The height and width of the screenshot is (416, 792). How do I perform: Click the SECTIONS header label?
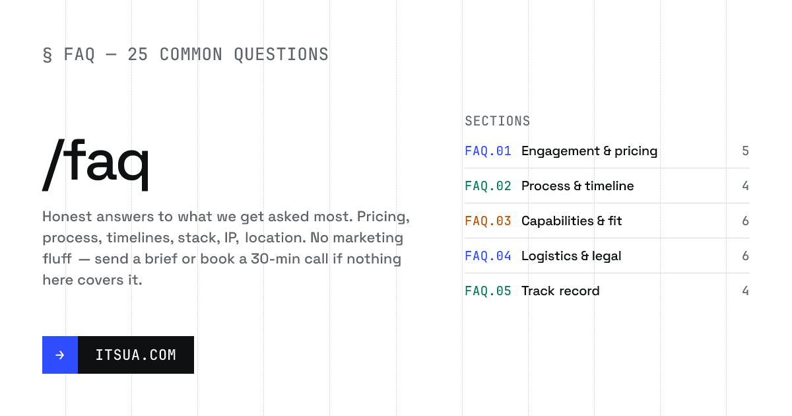click(x=498, y=121)
